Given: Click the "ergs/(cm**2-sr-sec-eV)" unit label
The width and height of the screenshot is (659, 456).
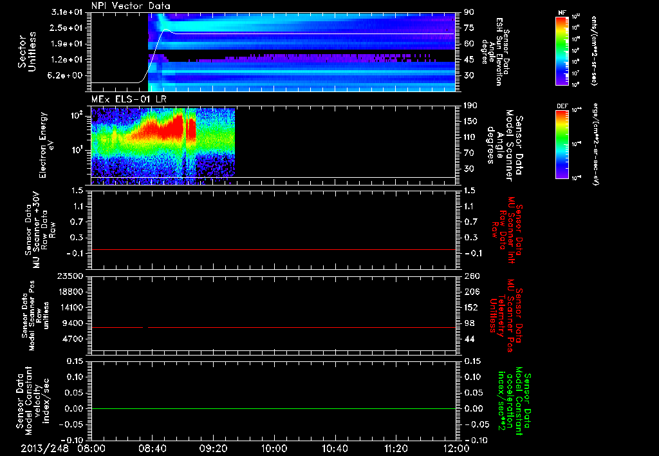Looking at the screenshot, I should (x=596, y=144).
